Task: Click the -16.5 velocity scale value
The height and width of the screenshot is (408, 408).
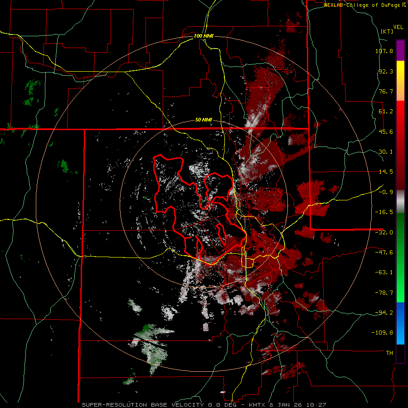Action: point(384,212)
